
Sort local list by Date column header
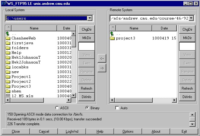(66, 28)
